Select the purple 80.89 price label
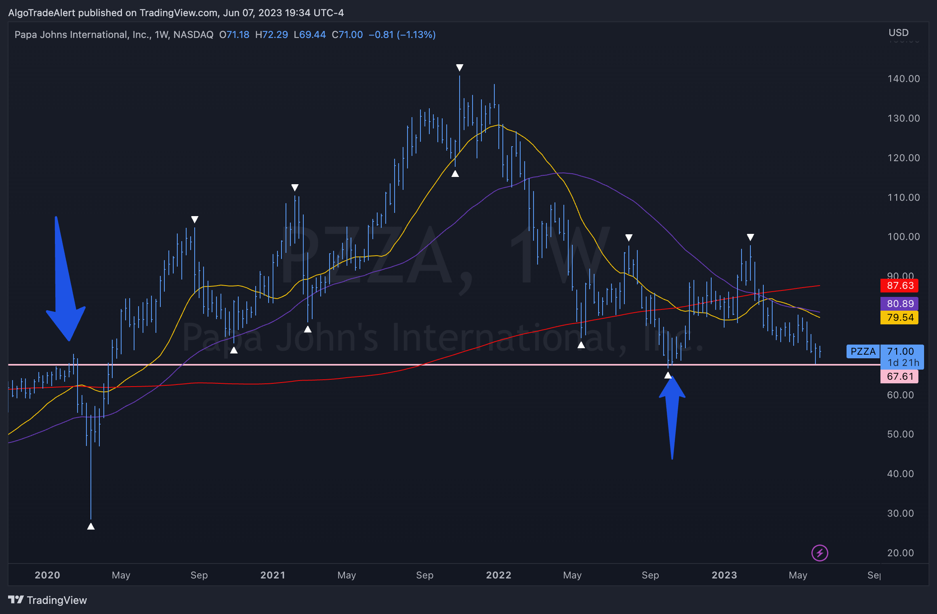 pyautogui.click(x=900, y=304)
